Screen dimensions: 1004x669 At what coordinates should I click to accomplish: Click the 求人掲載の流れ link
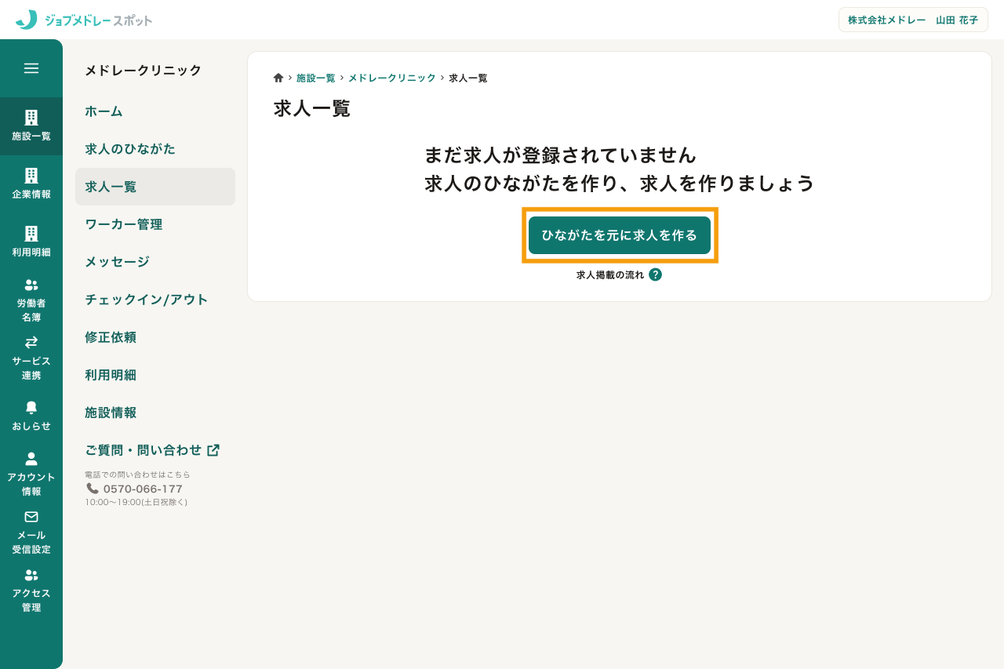pos(610,275)
